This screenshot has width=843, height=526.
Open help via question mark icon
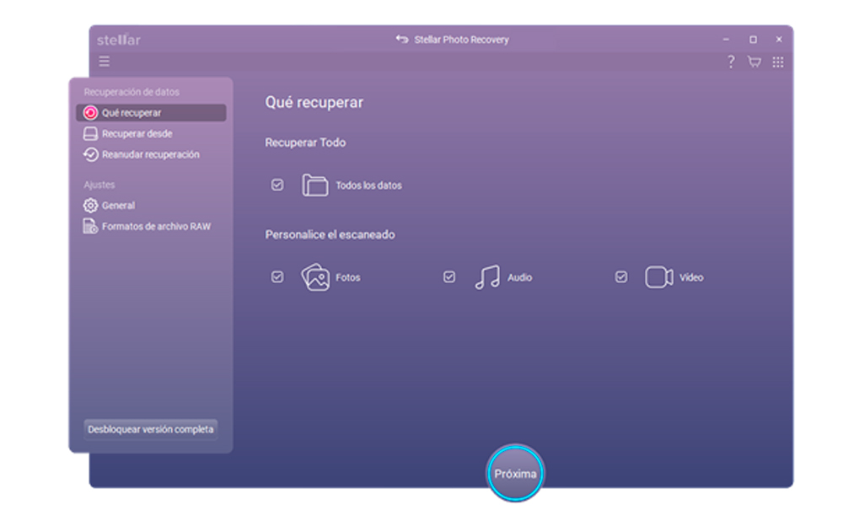pos(731,62)
